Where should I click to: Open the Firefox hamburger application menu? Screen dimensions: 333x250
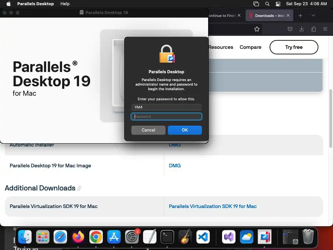pos(325,29)
